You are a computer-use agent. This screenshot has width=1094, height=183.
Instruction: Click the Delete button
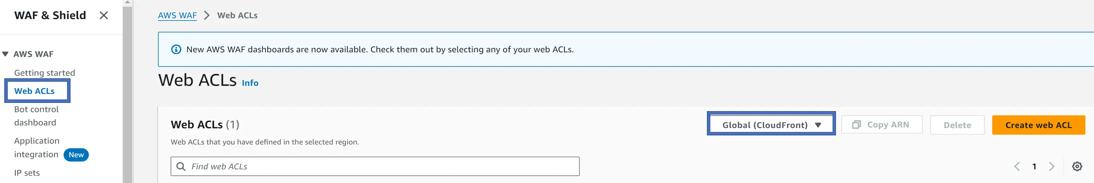coord(957,125)
